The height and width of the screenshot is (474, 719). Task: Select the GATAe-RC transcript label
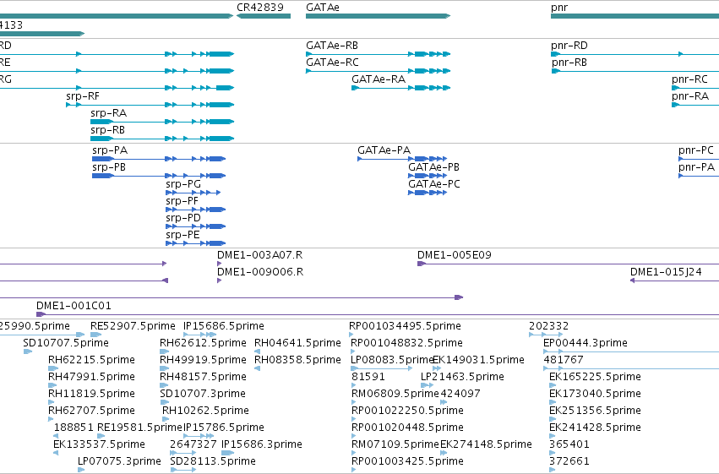(332, 63)
